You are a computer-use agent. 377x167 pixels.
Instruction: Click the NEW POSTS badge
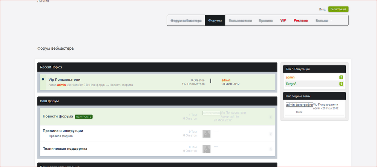click(x=84, y=117)
